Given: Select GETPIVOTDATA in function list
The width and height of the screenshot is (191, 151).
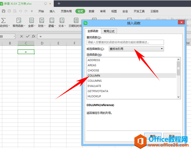Looking at the screenshot, I should [132, 91].
